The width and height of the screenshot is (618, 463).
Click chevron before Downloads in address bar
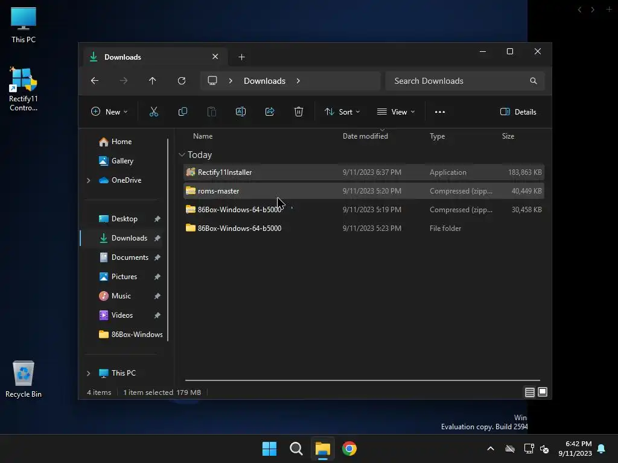coord(231,81)
